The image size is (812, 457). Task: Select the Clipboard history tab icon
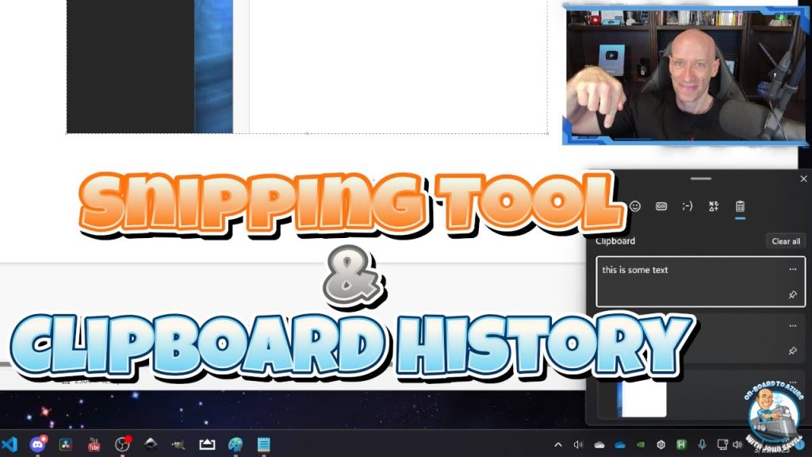coord(740,206)
